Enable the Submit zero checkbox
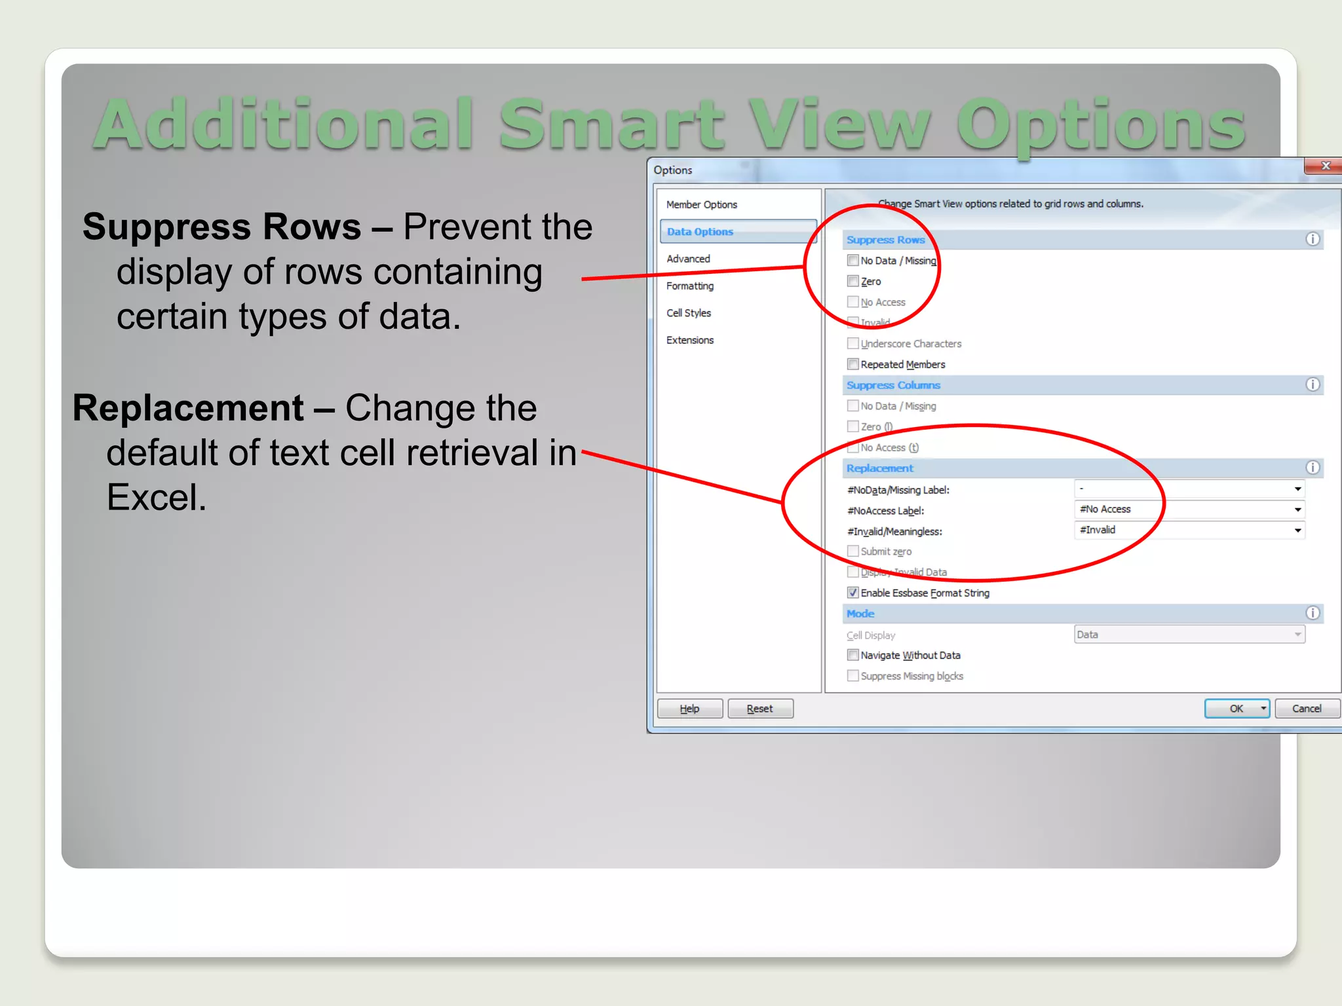1342x1006 pixels. [853, 551]
